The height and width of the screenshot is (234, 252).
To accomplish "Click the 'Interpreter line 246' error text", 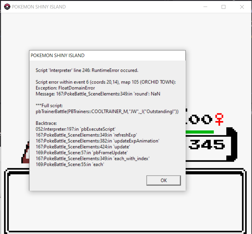I will click(x=87, y=70).
